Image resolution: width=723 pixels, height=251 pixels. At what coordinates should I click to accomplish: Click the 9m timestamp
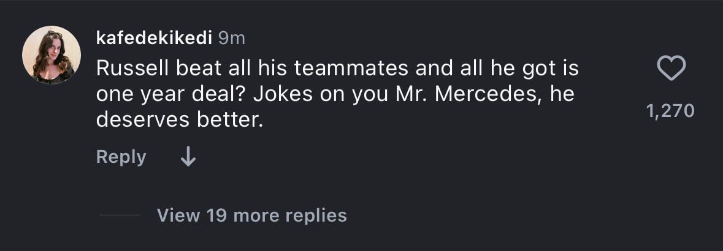point(232,38)
